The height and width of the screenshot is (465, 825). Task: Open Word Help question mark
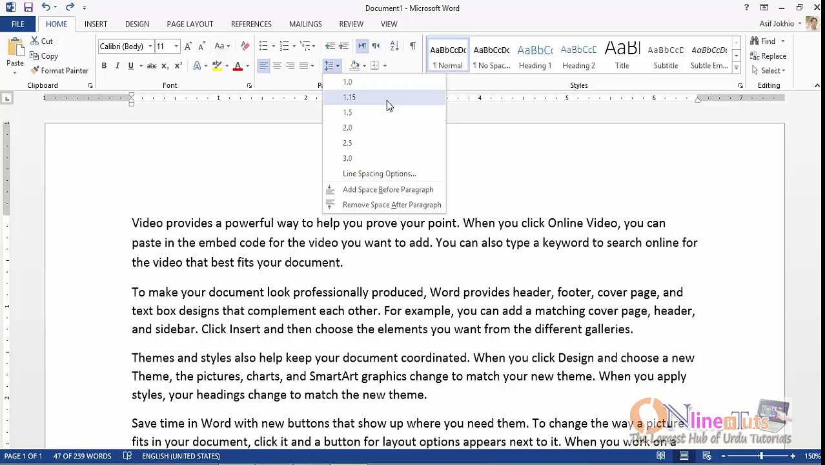[746, 8]
